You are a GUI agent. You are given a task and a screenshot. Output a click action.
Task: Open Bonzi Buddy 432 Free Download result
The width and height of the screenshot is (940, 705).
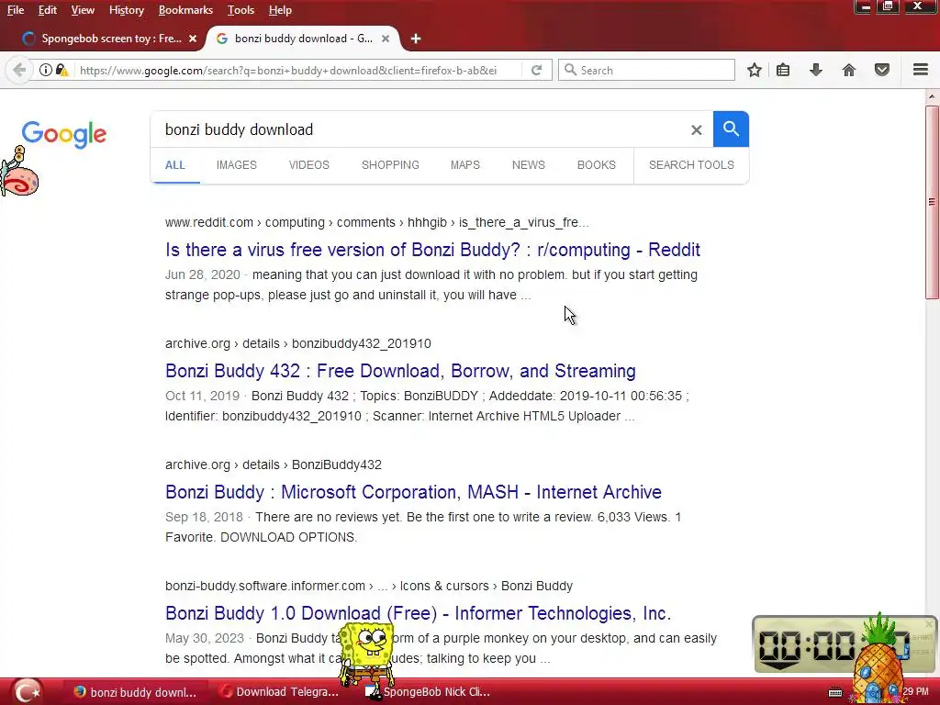400,371
